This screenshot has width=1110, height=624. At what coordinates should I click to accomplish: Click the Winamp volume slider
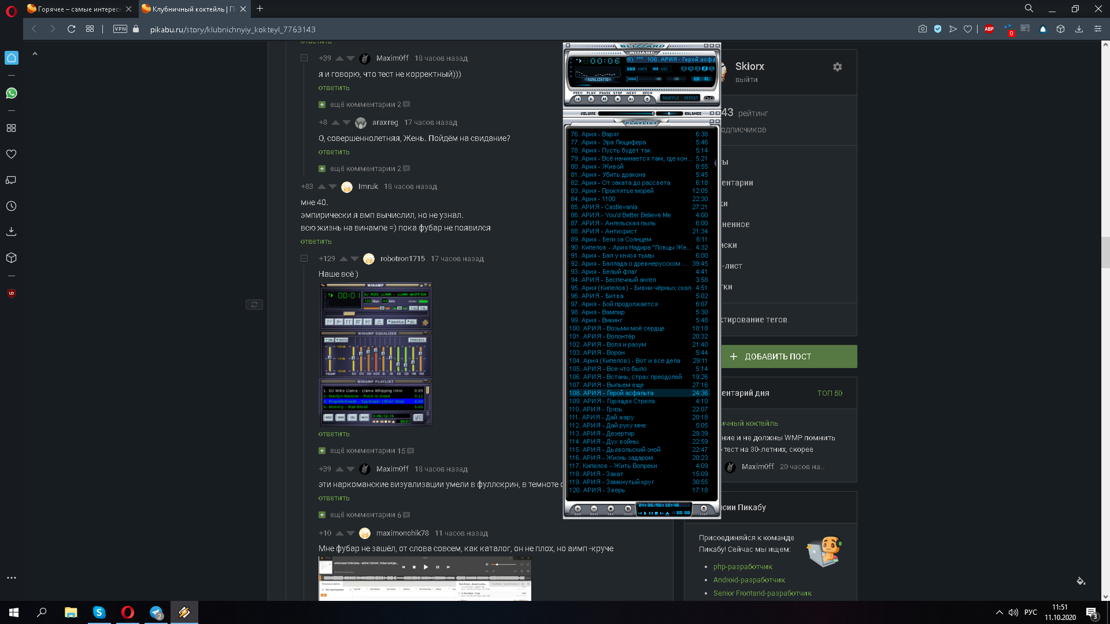point(626,113)
